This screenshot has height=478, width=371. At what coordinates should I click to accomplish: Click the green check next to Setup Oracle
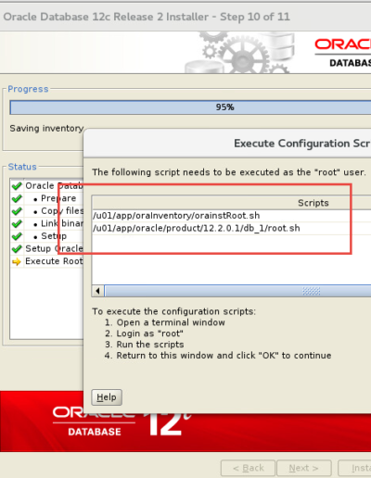(17, 248)
